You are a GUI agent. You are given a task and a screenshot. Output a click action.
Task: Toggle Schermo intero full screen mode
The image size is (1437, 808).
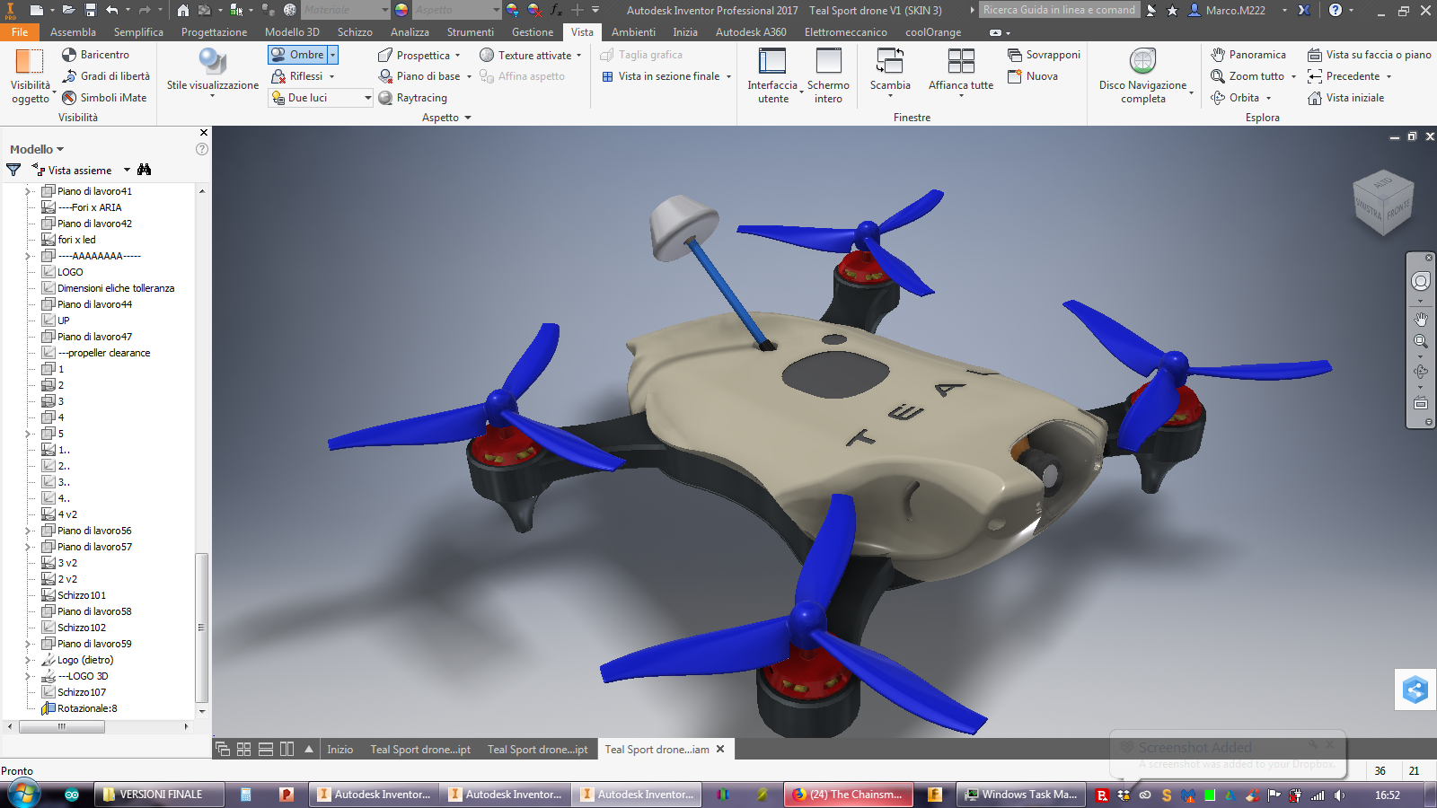point(828,76)
